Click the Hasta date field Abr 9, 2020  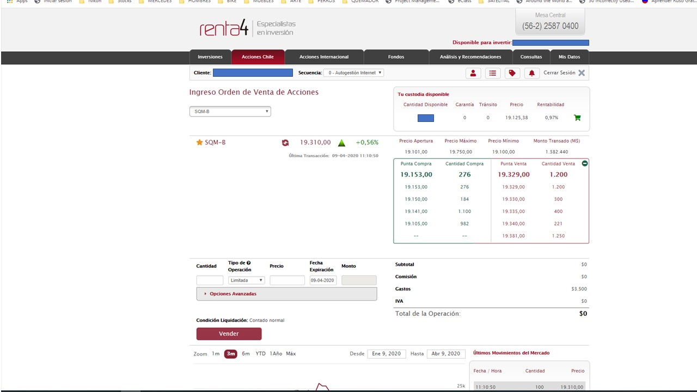pyautogui.click(x=446, y=354)
